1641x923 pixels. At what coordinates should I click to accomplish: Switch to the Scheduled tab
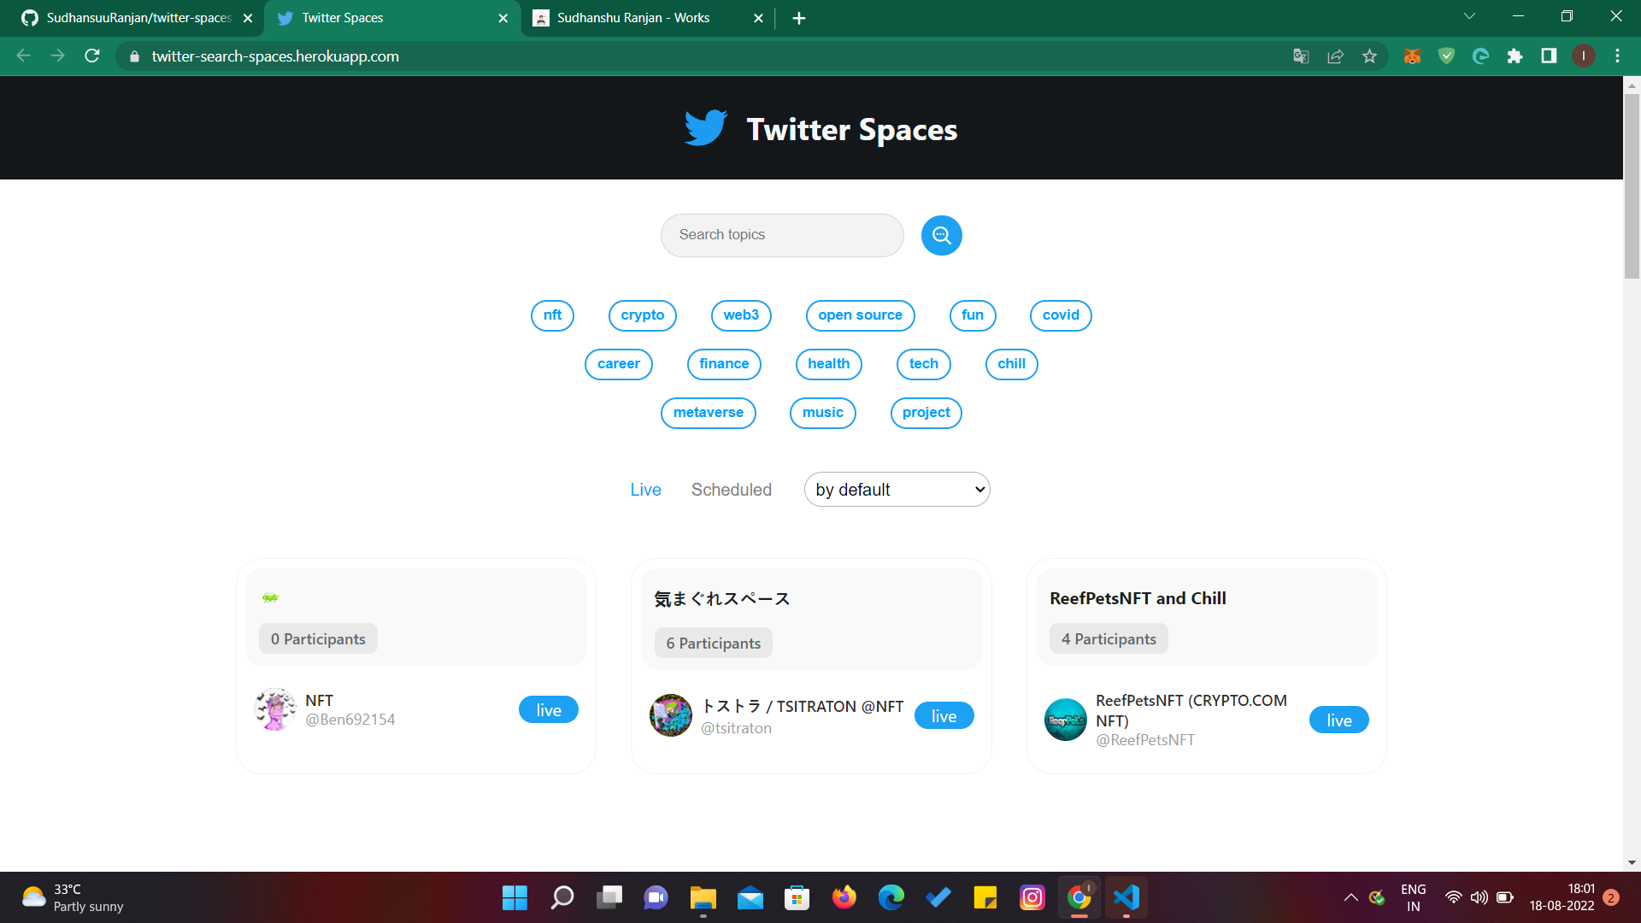[x=731, y=490]
